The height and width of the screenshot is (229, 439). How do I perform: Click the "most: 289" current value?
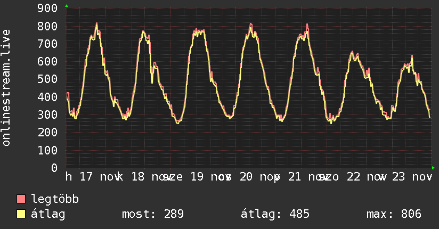pyautogui.click(x=153, y=214)
